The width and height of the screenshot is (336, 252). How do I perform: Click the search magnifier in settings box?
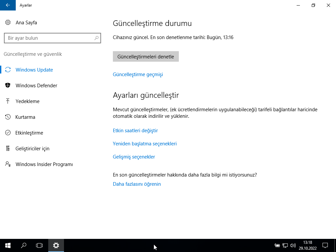96,38
